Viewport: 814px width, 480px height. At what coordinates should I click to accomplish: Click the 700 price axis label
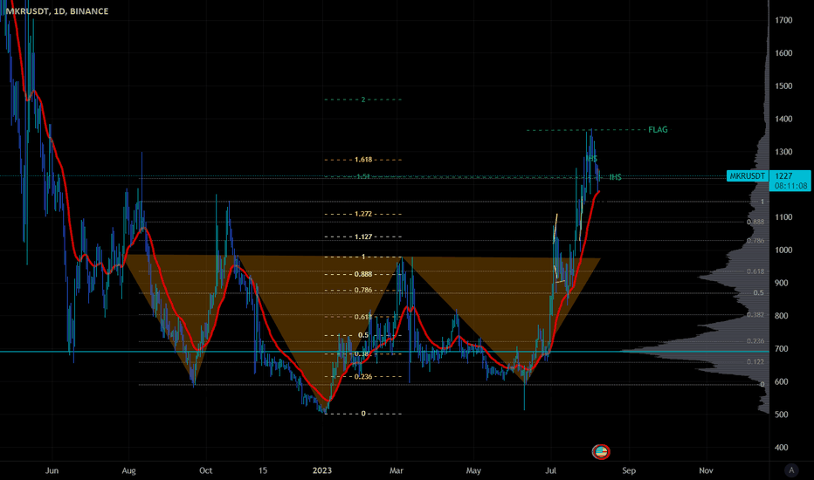tap(782, 349)
